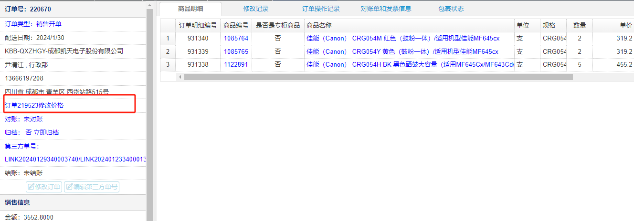Click unit price cell 455.2
The height and width of the screenshot is (221, 634).
(x=613, y=64)
